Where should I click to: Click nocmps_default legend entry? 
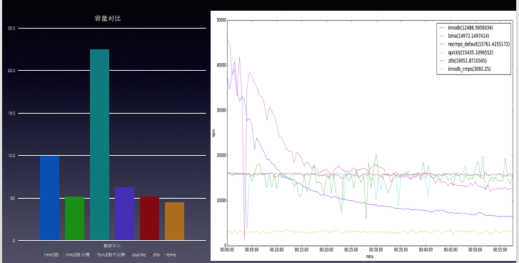pos(478,44)
